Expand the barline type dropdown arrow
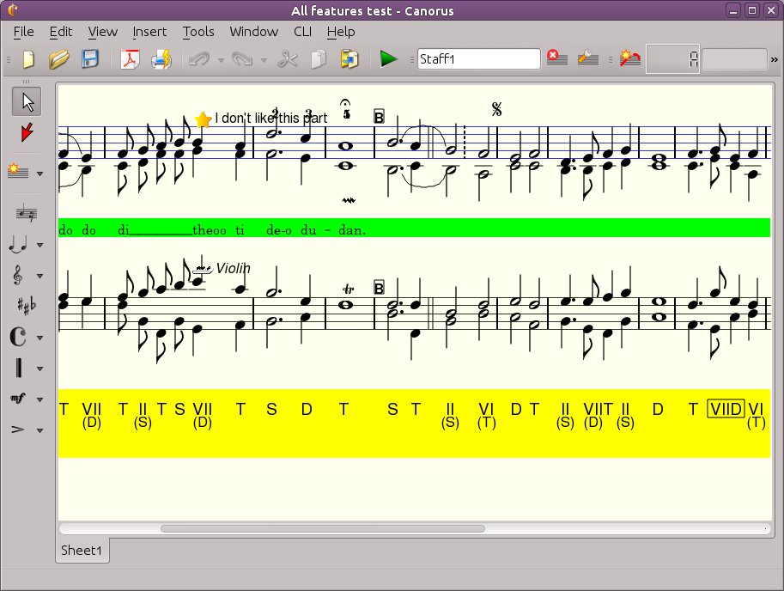784x591 pixels. click(40, 369)
